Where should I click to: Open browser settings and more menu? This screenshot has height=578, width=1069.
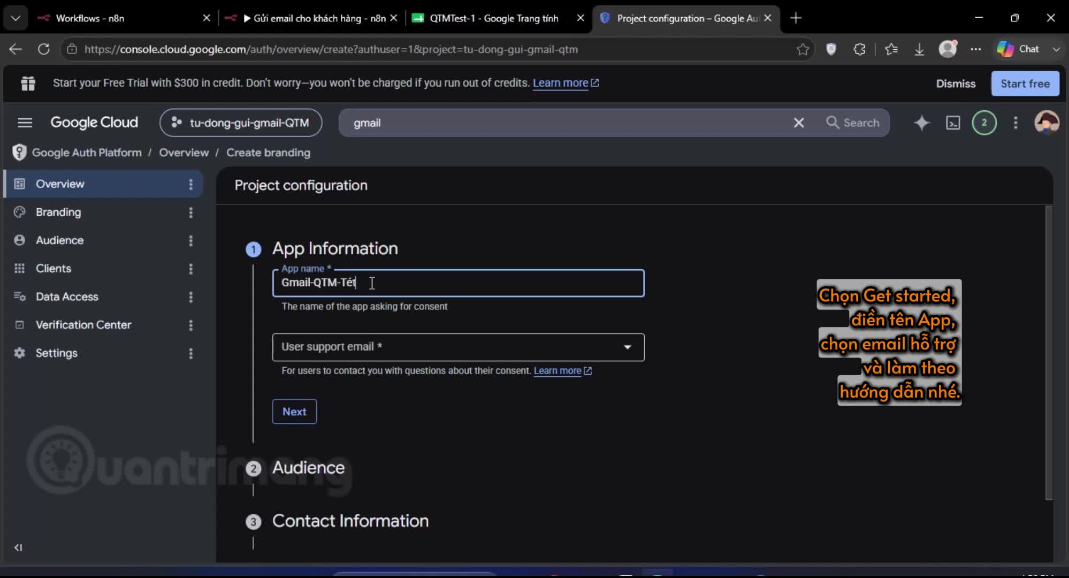click(976, 49)
